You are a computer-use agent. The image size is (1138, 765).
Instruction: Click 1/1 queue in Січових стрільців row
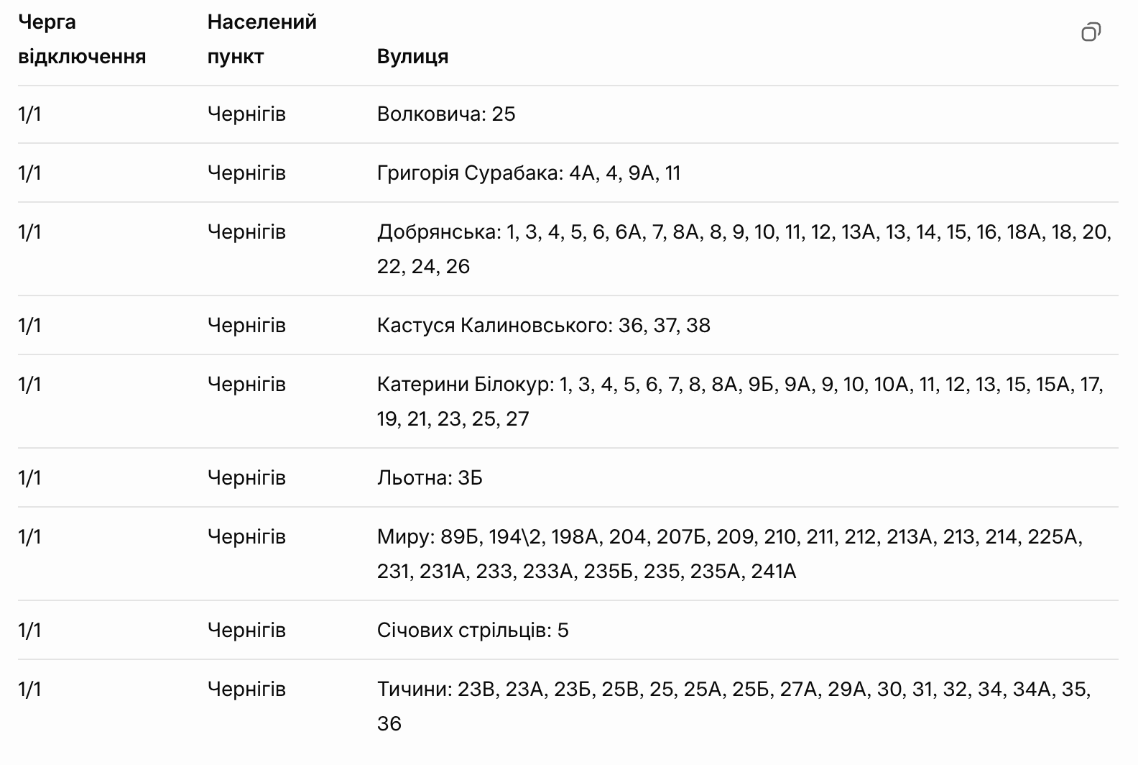point(29,631)
